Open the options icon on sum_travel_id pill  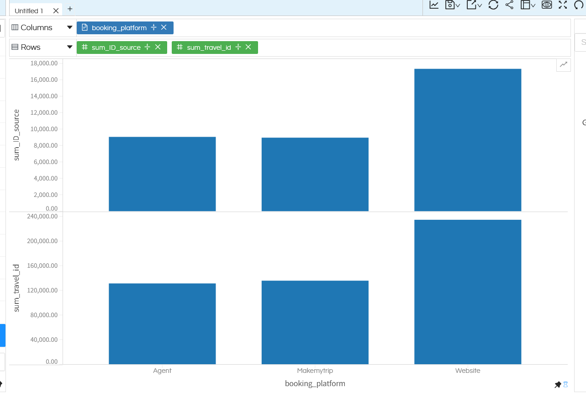point(238,47)
